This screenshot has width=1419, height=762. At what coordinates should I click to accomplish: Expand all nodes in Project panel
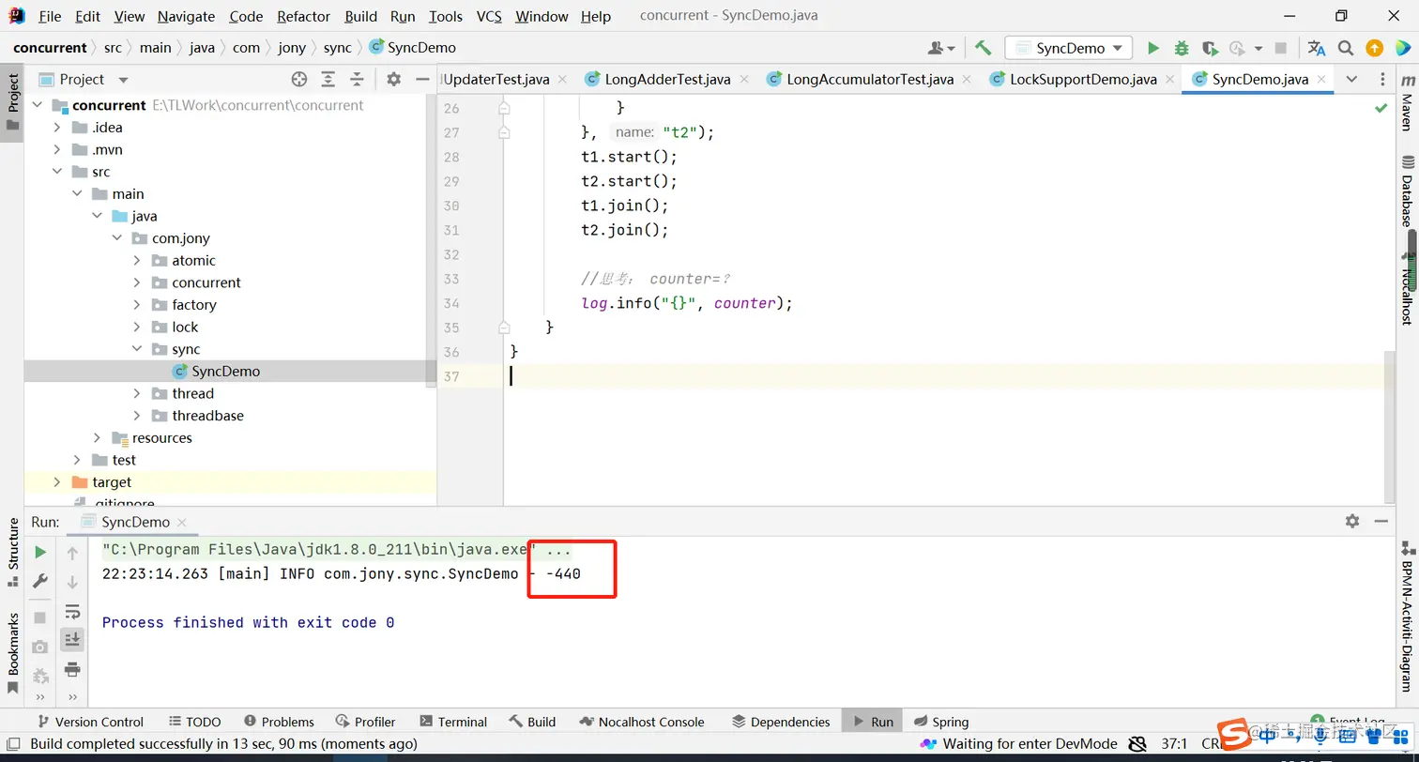pyautogui.click(x=328, y=80)
